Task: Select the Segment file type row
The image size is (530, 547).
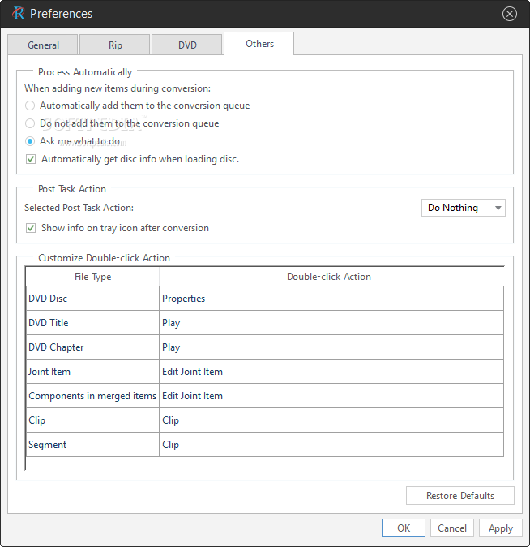Action: coord(265,445)
